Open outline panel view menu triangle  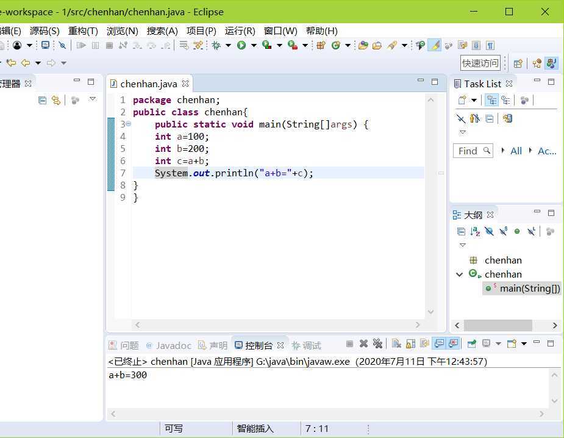coord(463,245)
